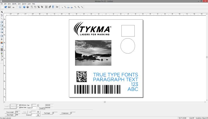Image resolution: width=208 pixels, height=119 pixels.
Task: Click the Z Adjustment value field
Action: tap(73, 113)
